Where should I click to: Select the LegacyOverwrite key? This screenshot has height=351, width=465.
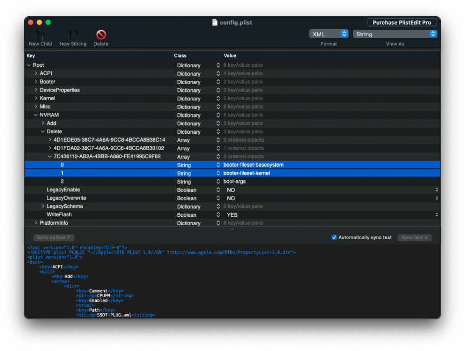(x=66, y=198)
